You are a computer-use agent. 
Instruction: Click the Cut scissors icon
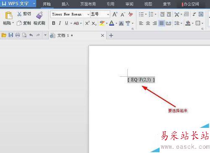pyautogui.click(x=19, y=14)
